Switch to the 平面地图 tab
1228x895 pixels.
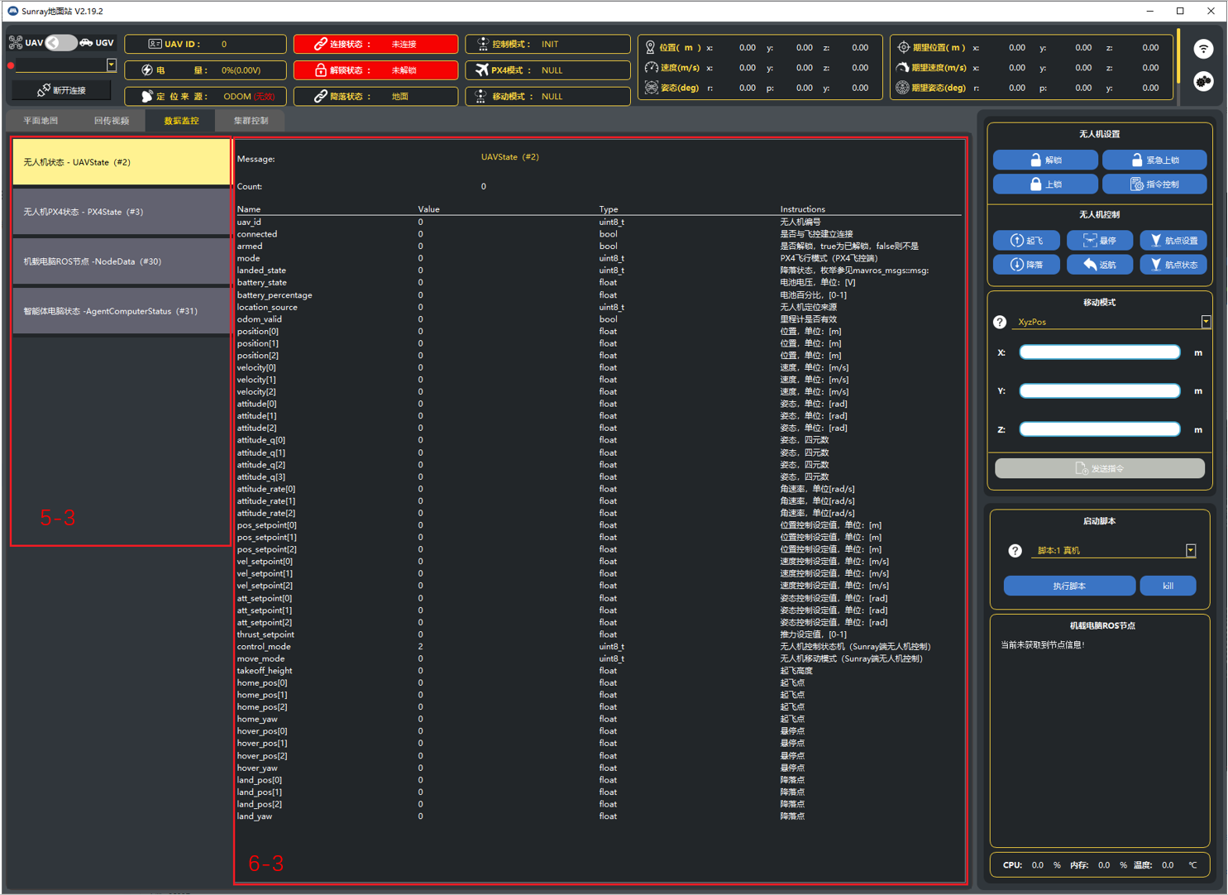[41, 121]
